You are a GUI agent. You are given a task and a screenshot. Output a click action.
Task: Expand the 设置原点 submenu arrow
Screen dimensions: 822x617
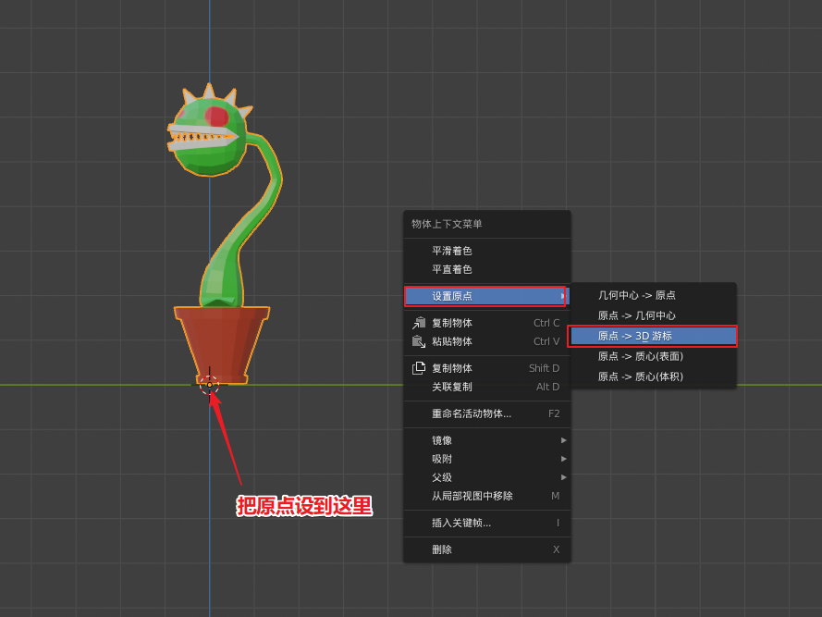click(x=562, y=296)
